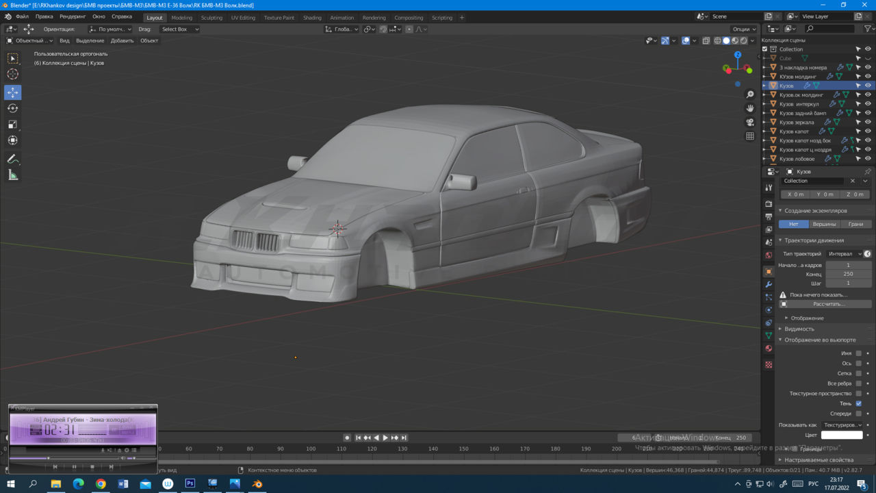The width and height of the screenshot is (876, 493).
Task: Open the orientation По умолч. dropdown
Action: [x=110, y=29]
